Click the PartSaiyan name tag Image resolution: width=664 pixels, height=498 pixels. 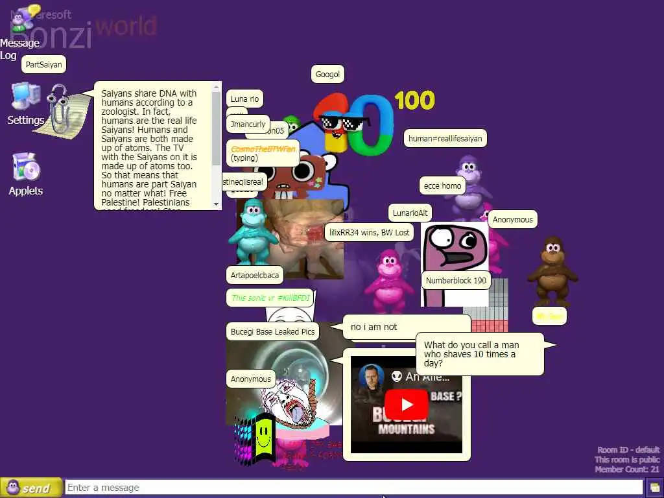point(43,64)
